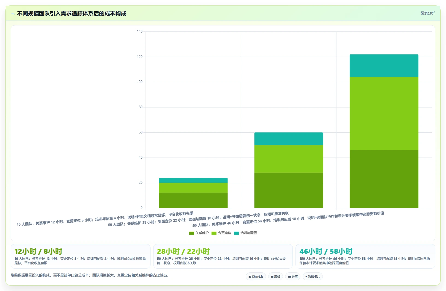
Task: Select the Chart.js tag
Action: coord(256,277)
